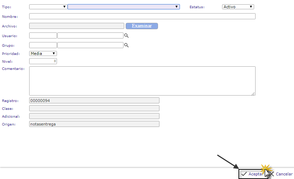Click inside the Comentario text area

point(142,81)
